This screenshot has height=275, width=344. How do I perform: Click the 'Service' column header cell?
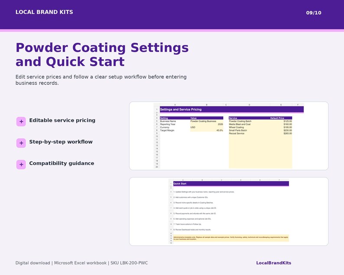tap(249, 118)
